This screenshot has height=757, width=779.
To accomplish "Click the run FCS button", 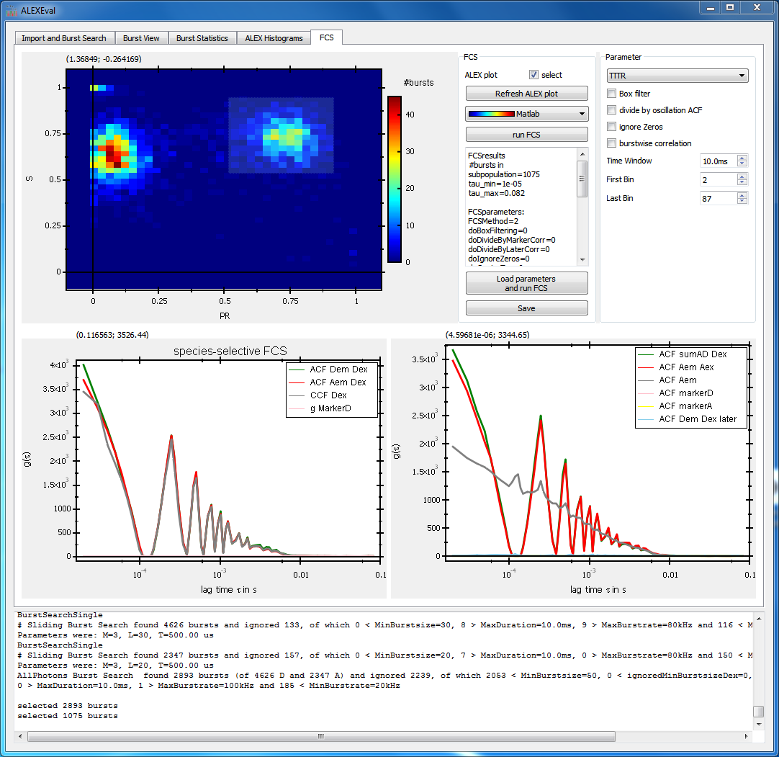I will click(x=526, y=135).
